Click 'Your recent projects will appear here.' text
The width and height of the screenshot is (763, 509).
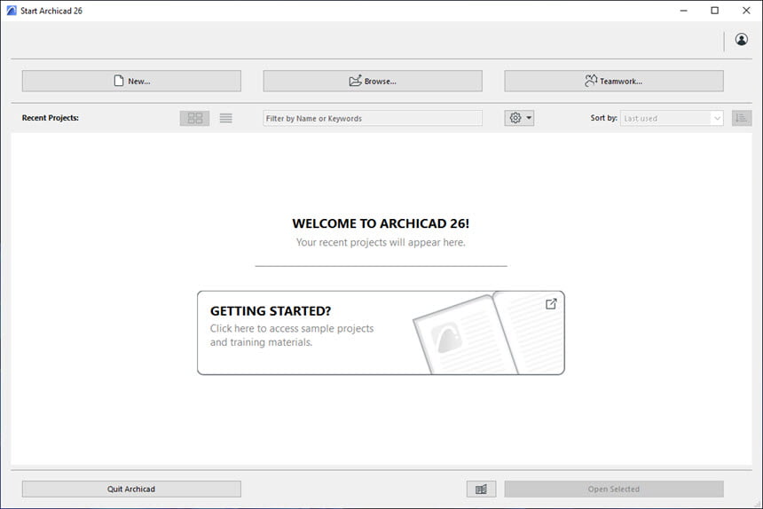(381, 242)
